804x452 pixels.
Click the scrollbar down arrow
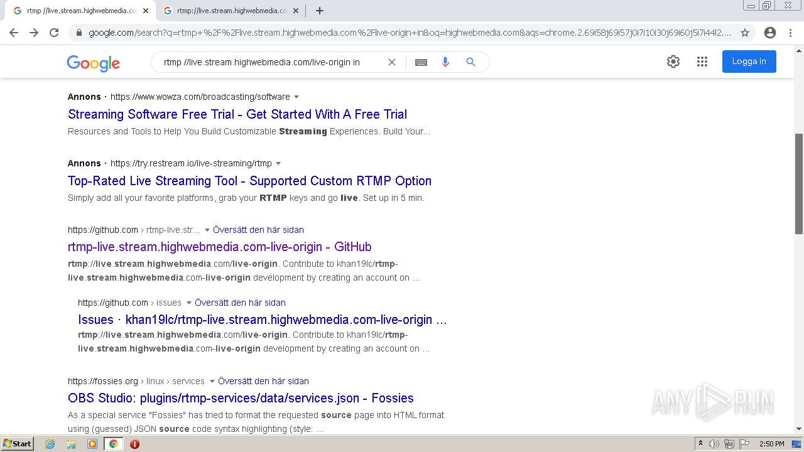click(x=799, y=429)
